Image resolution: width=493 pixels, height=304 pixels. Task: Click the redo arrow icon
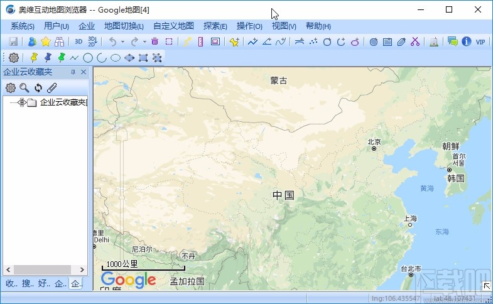pos(134,41)
